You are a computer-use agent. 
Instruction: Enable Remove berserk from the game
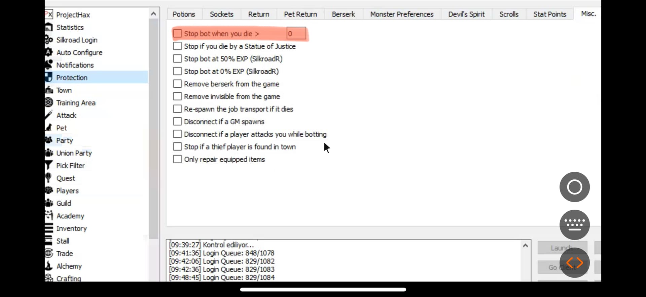click(177, 84)
